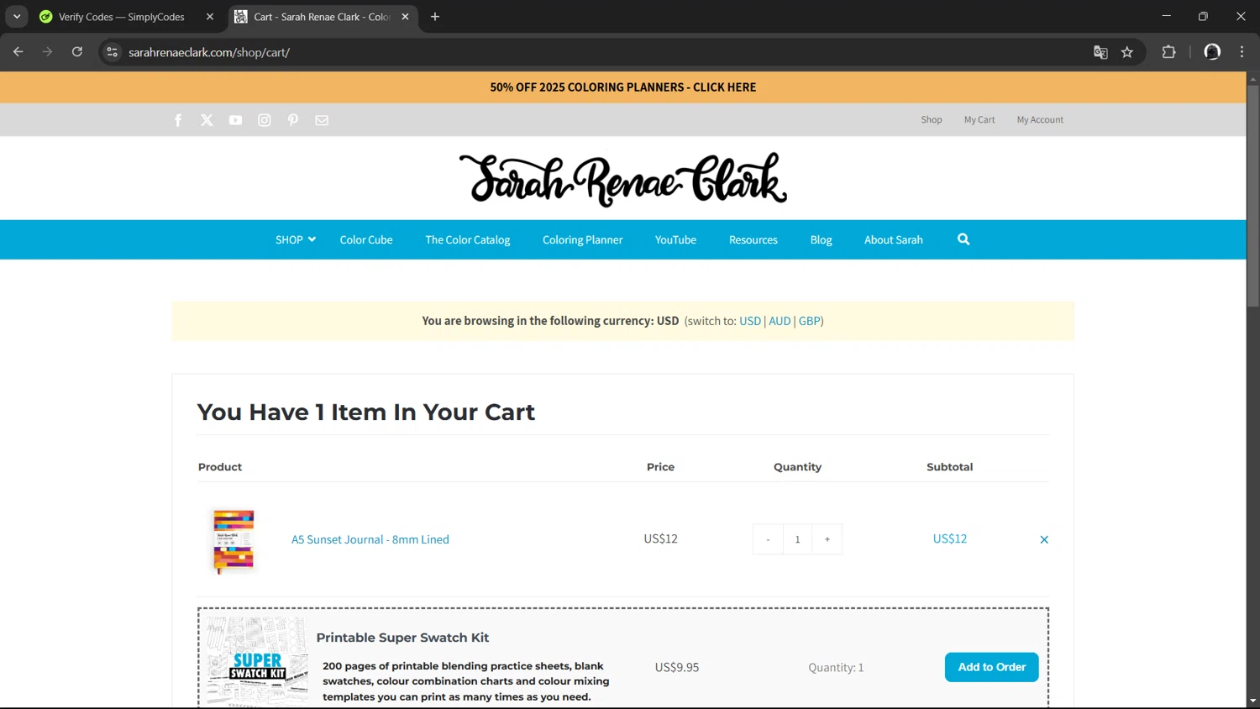Click the search magnifier in navigation bar
1260x709 pixels.
[x=963, y=239]
